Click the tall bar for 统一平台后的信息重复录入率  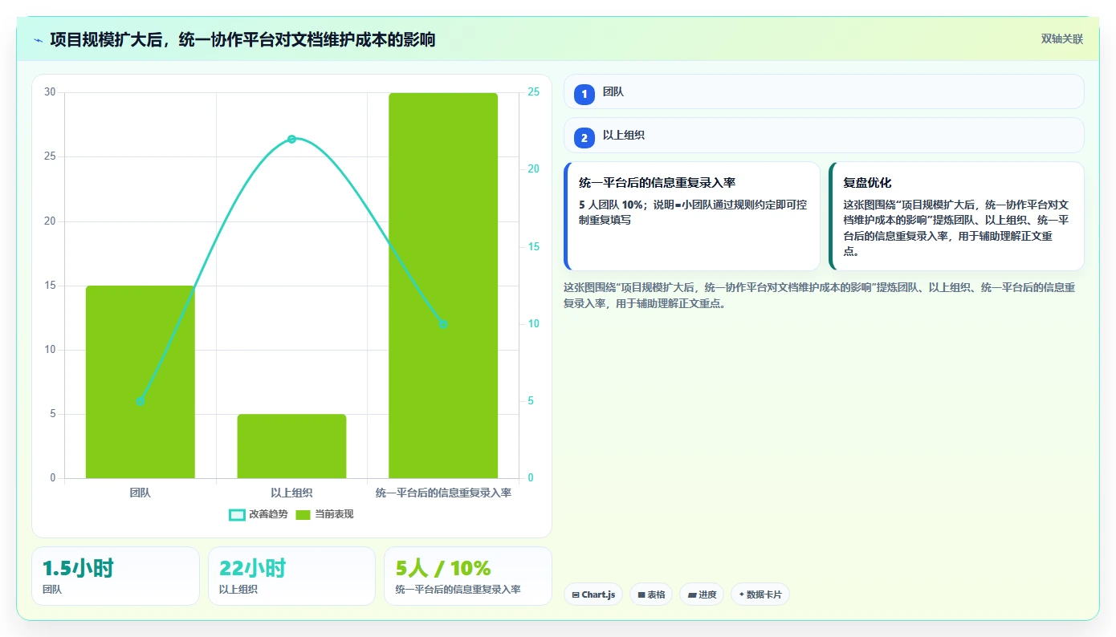click(x=443, y=286)
